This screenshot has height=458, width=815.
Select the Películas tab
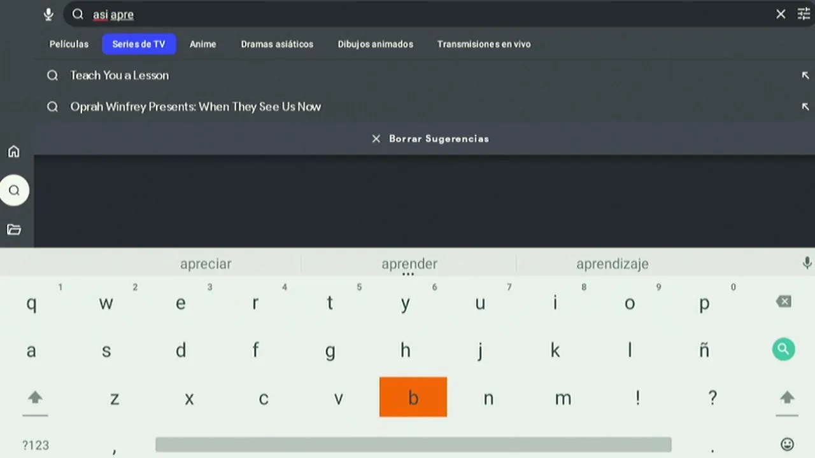[69, 44]
